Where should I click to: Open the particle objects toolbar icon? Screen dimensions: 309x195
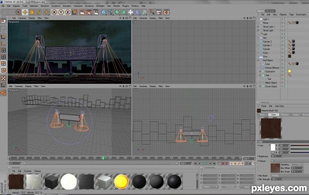pos(144,12)
